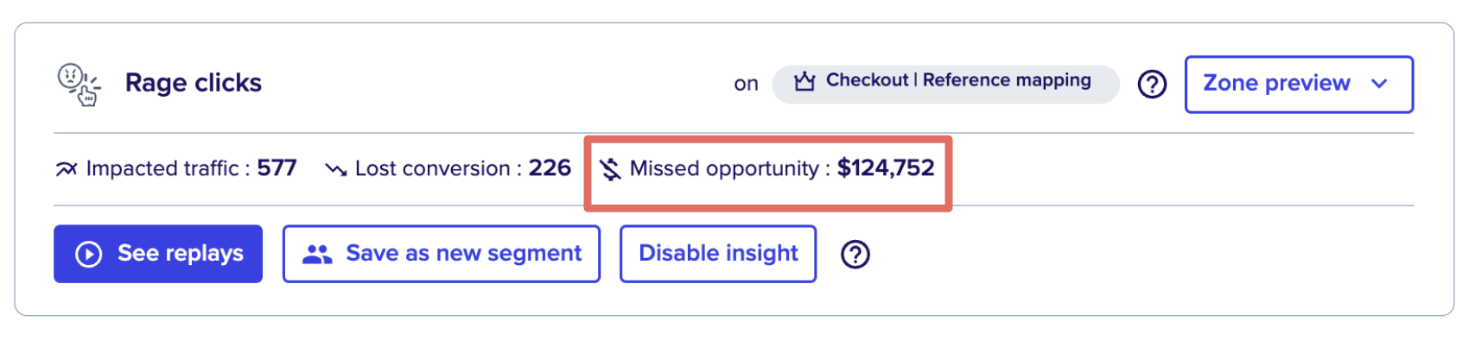The width and height of the screenshot is (1469, 347).
Task: Click the crossed-out dollar Missed opportunity icon
Action: [610, 169]
